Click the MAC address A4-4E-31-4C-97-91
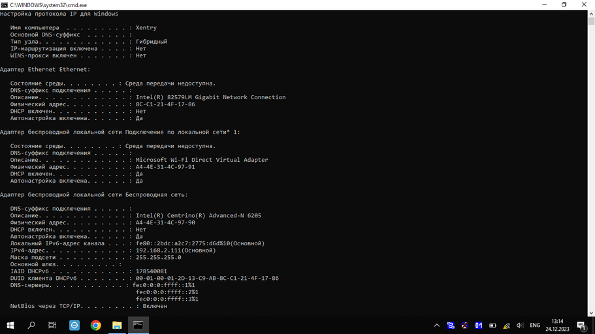This screenshot has width=595, height=334. point(165,167)
